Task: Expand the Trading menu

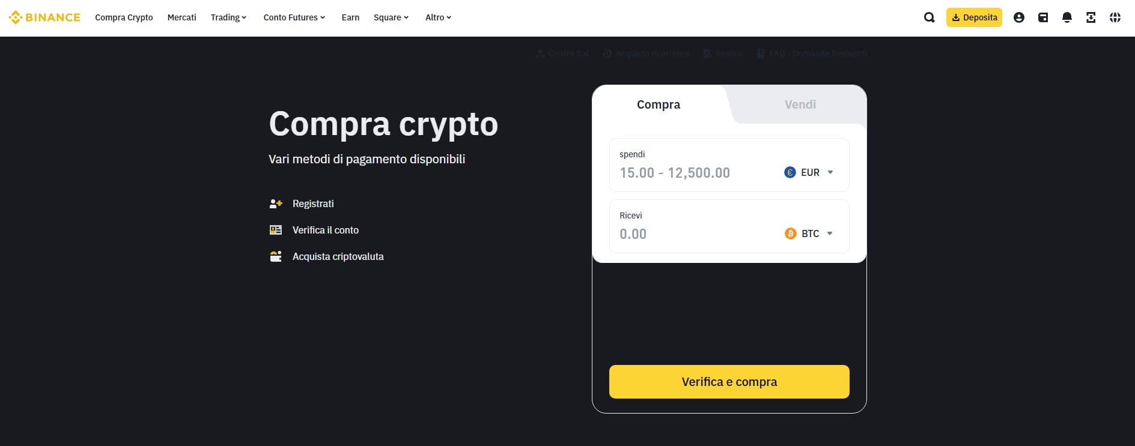Action: (x=228, y=17)
